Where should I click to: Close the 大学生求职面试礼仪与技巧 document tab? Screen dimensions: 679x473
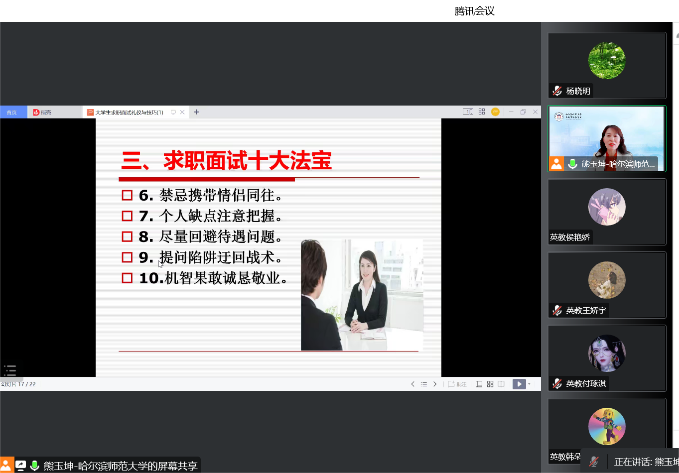pos(182,112)
